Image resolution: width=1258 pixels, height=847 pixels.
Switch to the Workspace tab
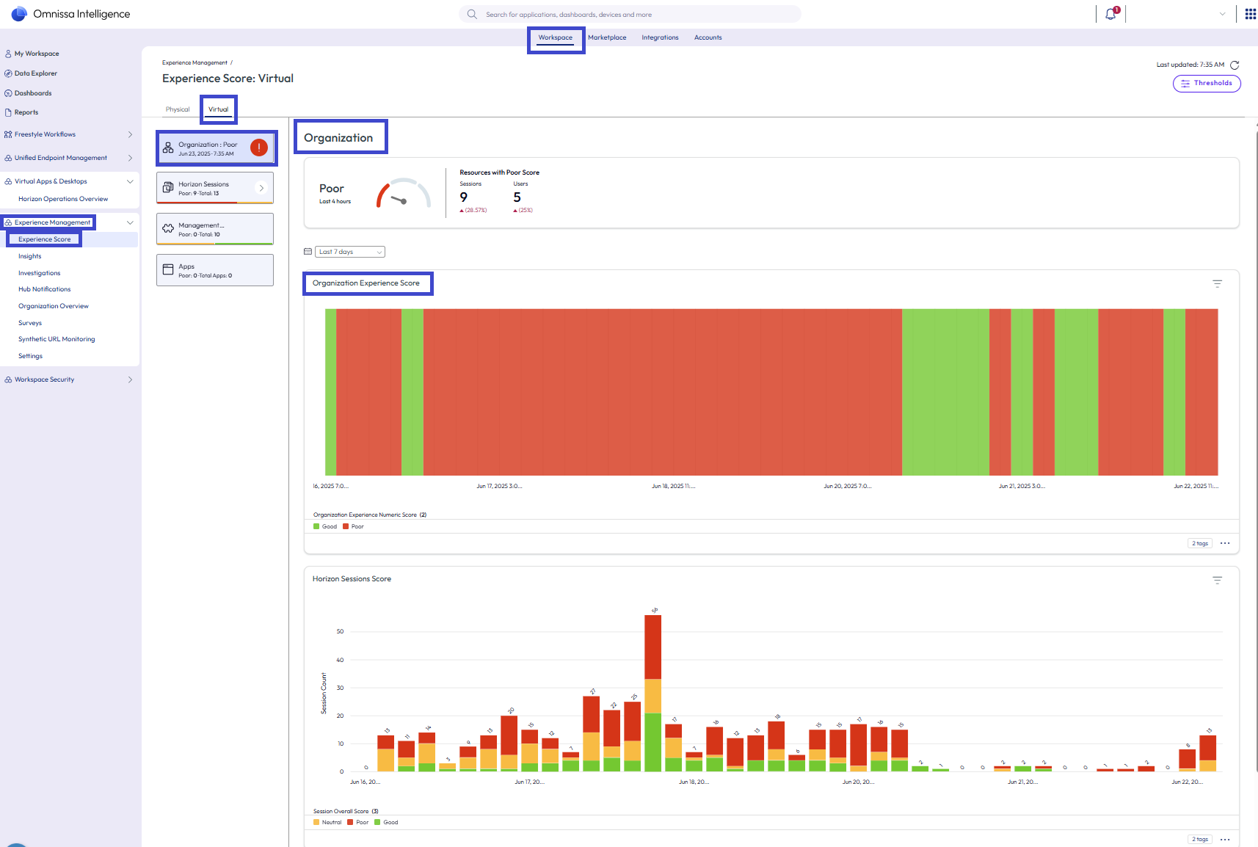click(556, 37)
